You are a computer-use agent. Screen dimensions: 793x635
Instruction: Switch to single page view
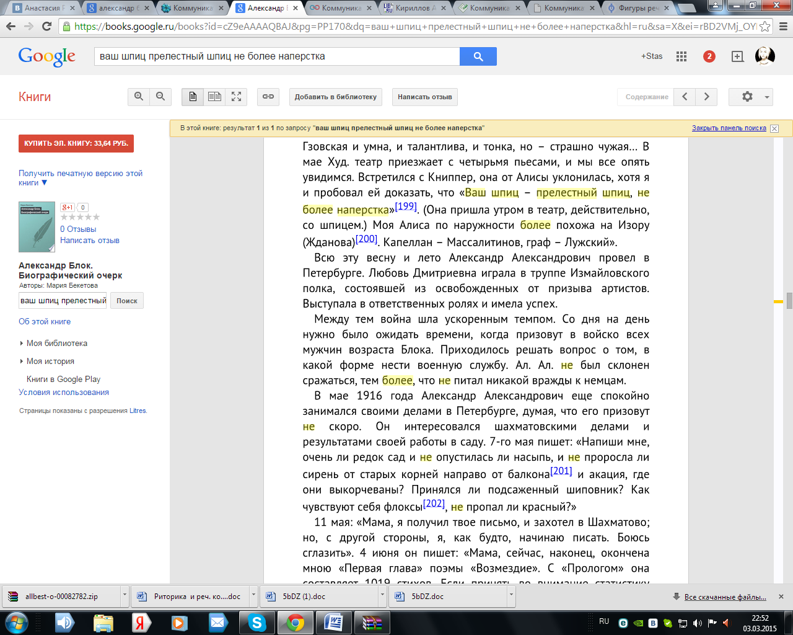[x=193, y=97]
